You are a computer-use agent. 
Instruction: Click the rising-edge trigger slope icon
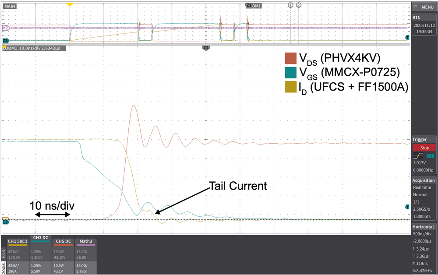point(418,155)
